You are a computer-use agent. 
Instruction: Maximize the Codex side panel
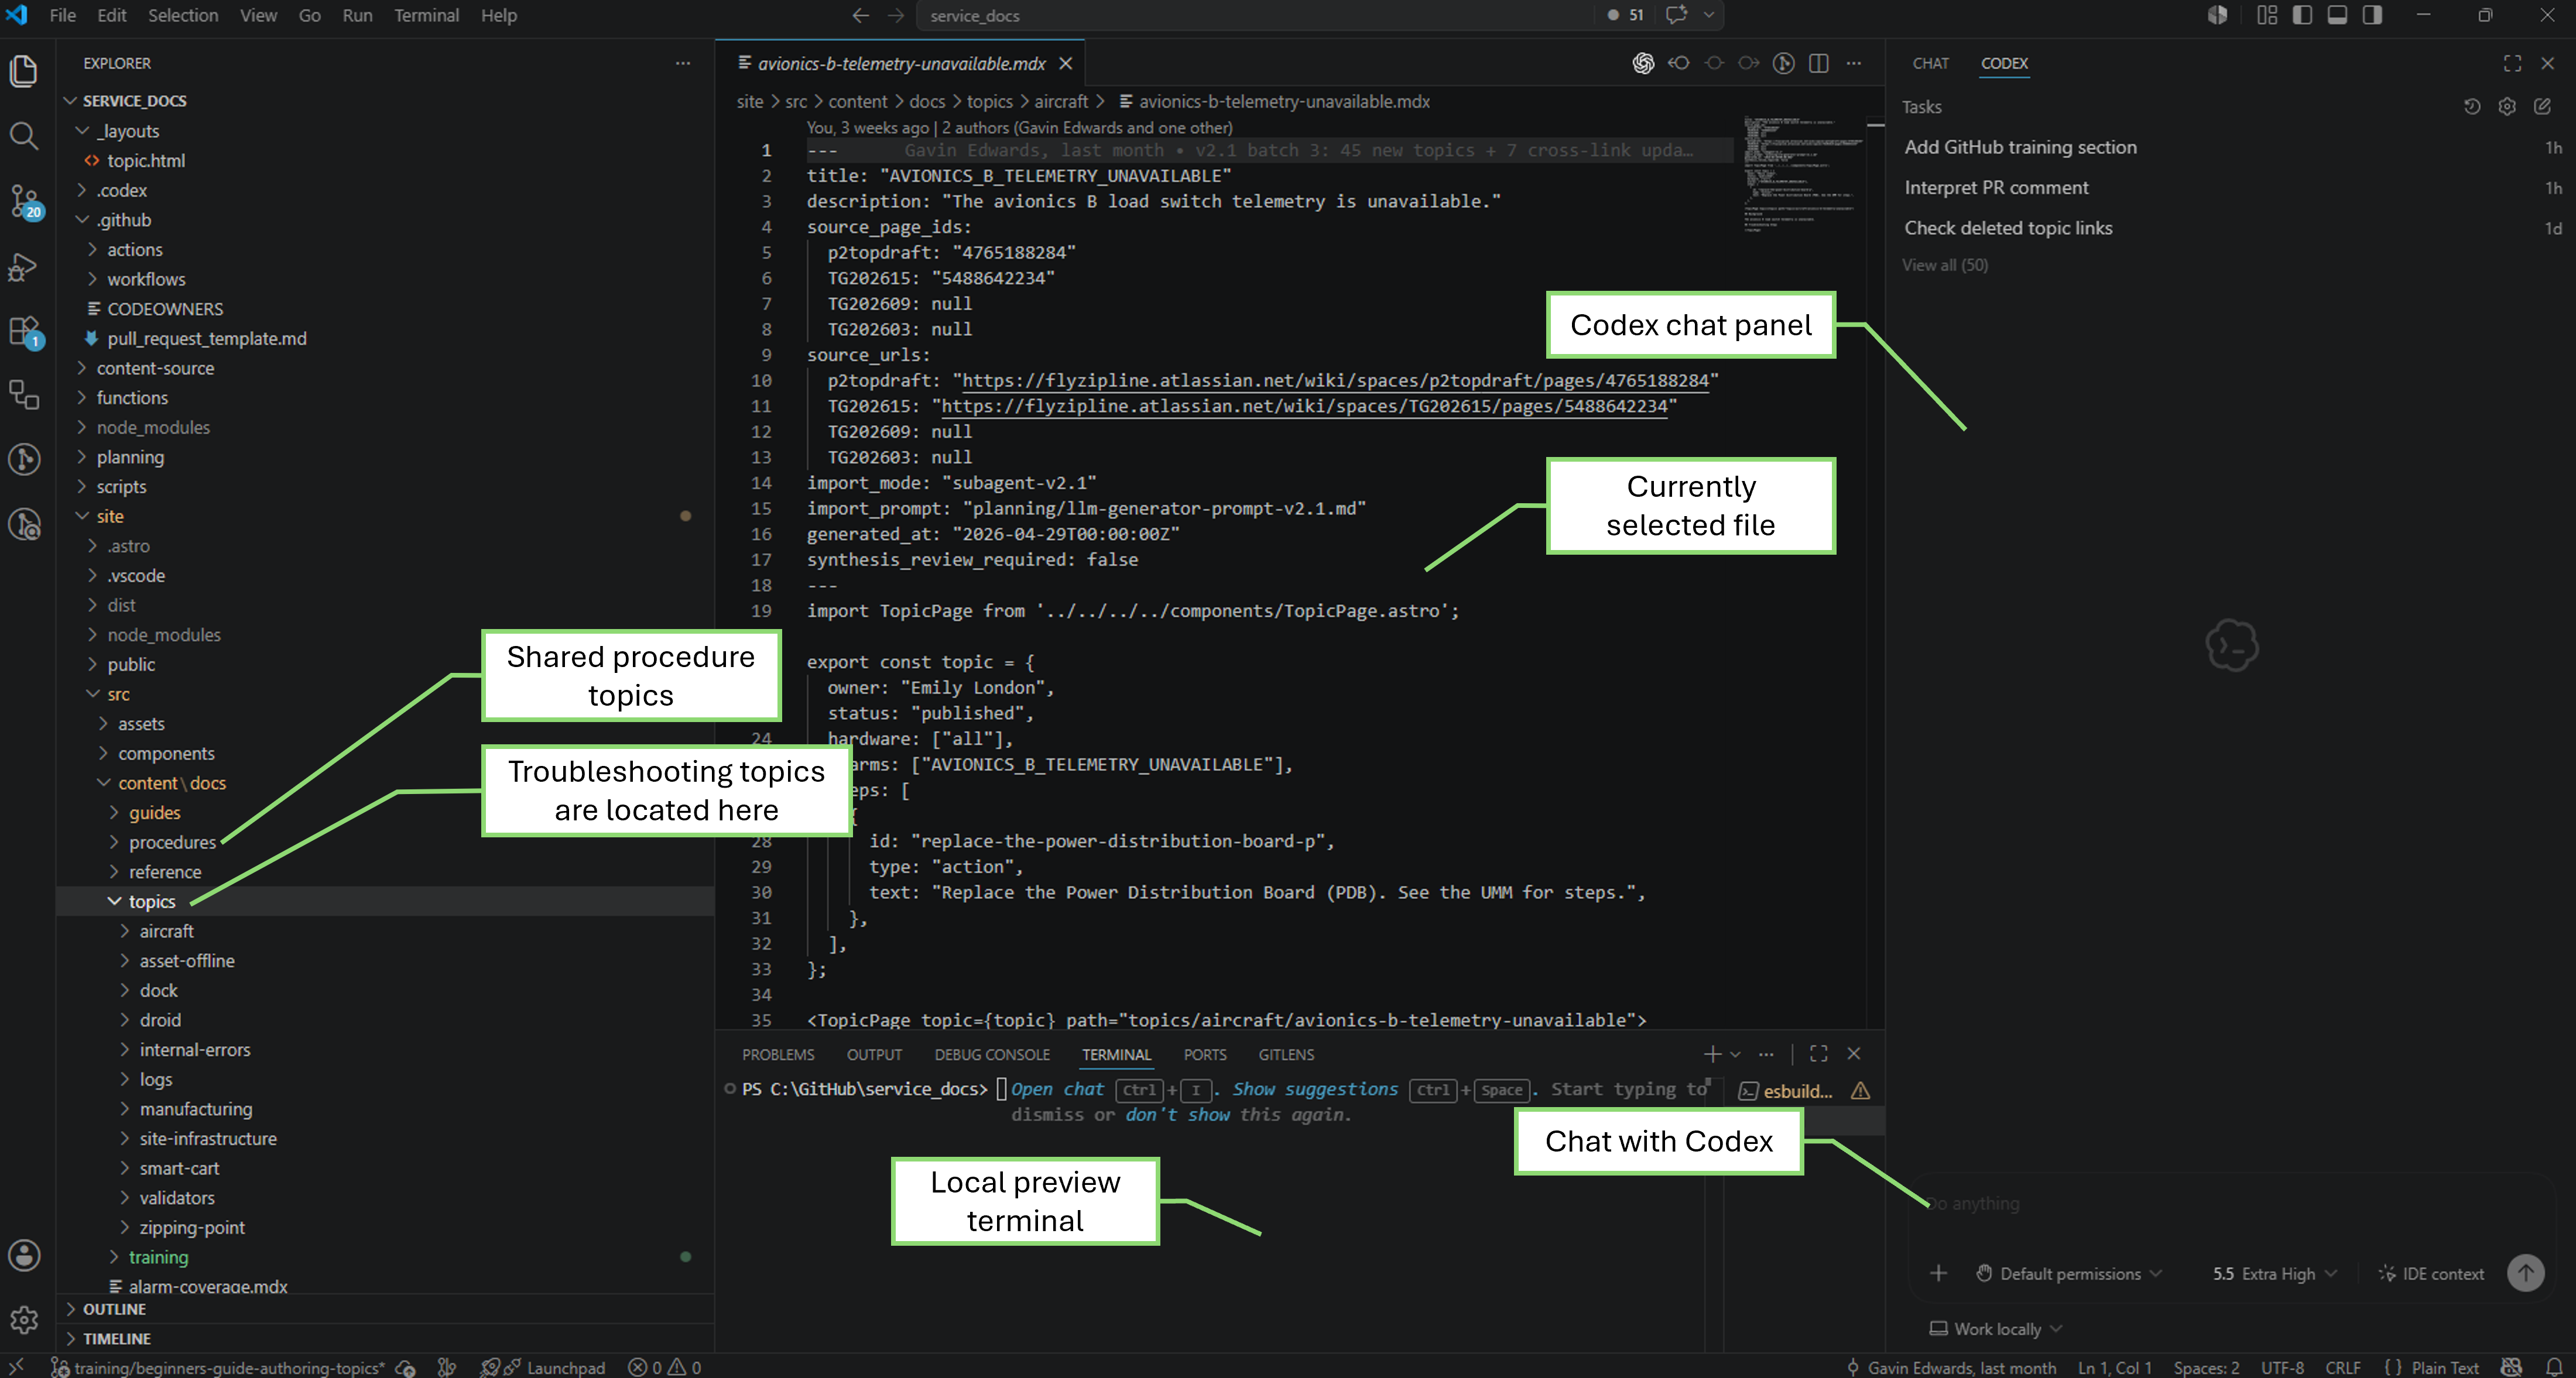click(2512, 63)
